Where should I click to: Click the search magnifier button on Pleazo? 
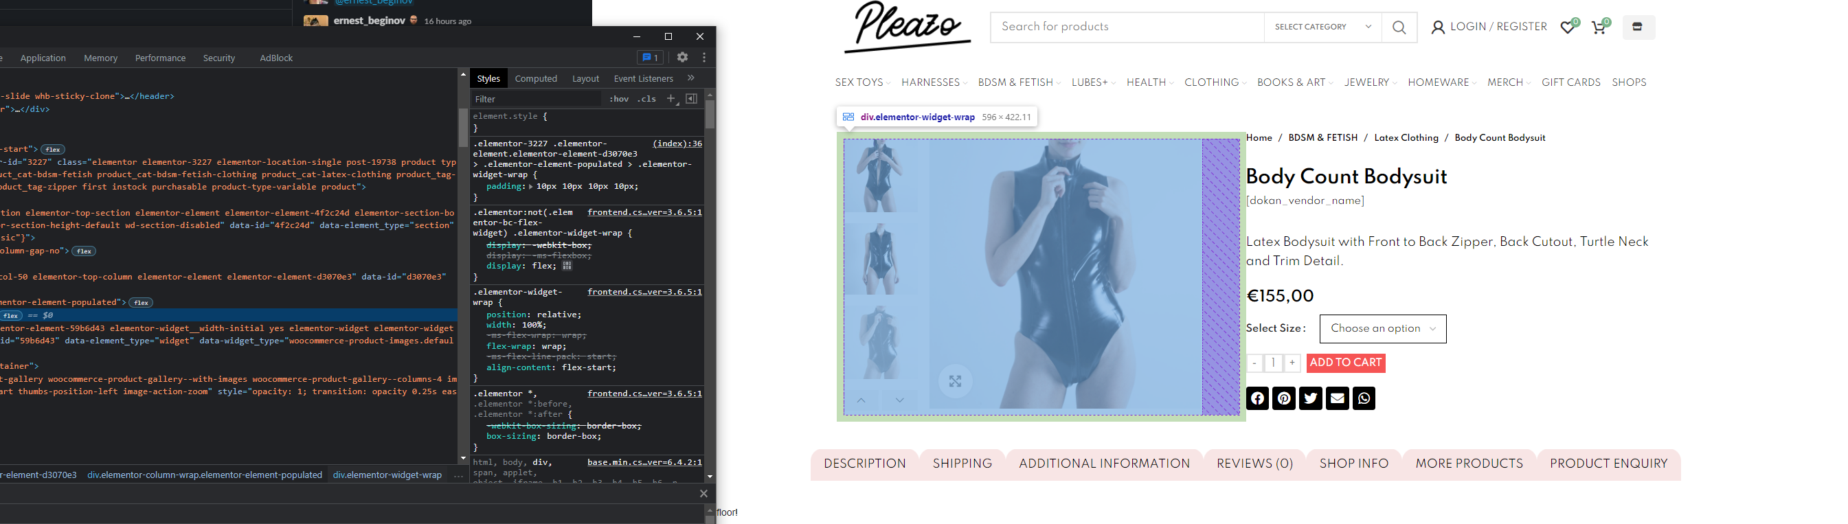tap(1399, 27)
